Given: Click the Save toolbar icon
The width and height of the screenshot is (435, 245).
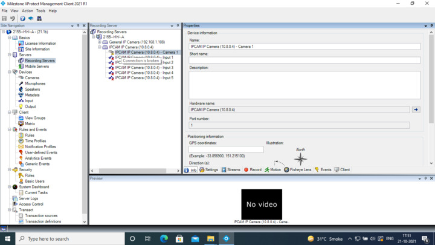Looking at the screenshot, I should point(4,19).
